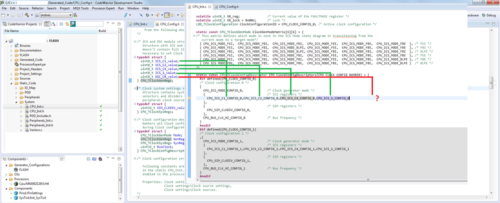Collapse the Static_Code folder
This screenshot has height=203, width=500.
click(x=12, y=83)
